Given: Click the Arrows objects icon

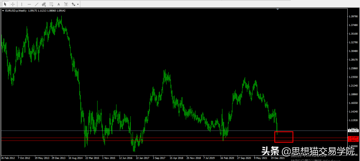Looking at the screenshot, I should tap(73, 4).
